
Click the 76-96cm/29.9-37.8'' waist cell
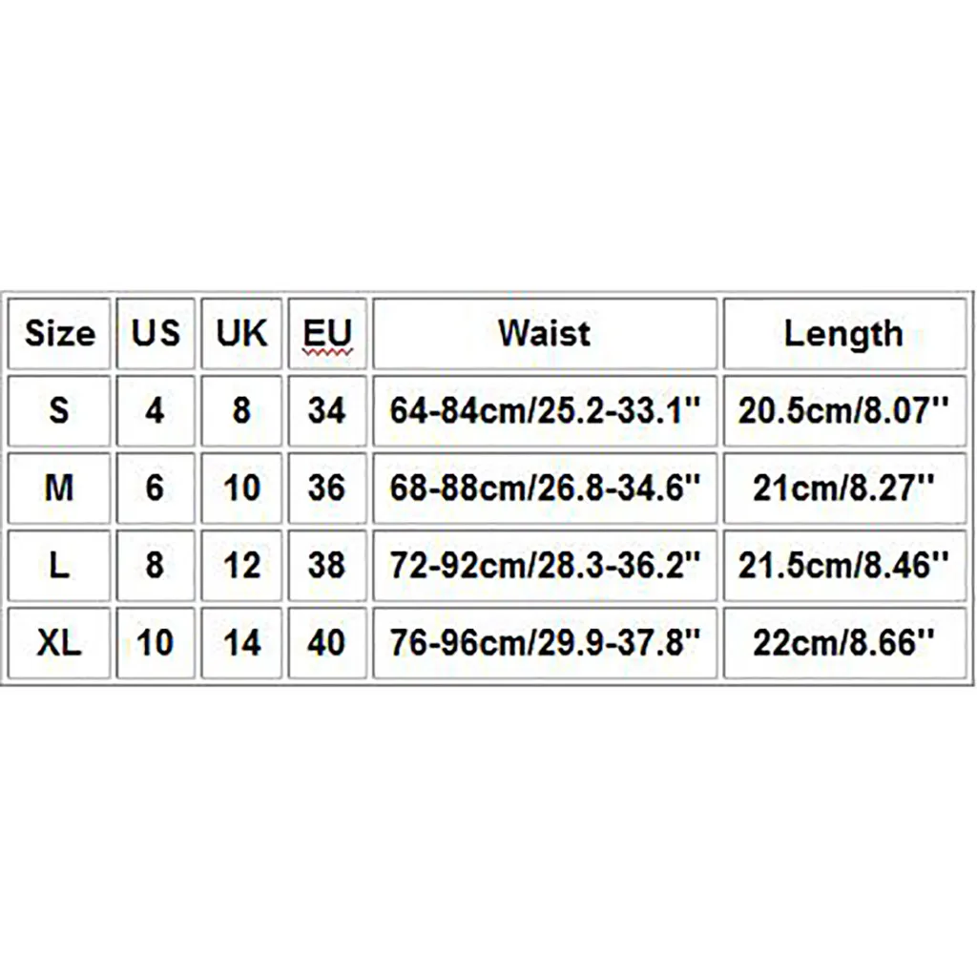coord(544,642)
